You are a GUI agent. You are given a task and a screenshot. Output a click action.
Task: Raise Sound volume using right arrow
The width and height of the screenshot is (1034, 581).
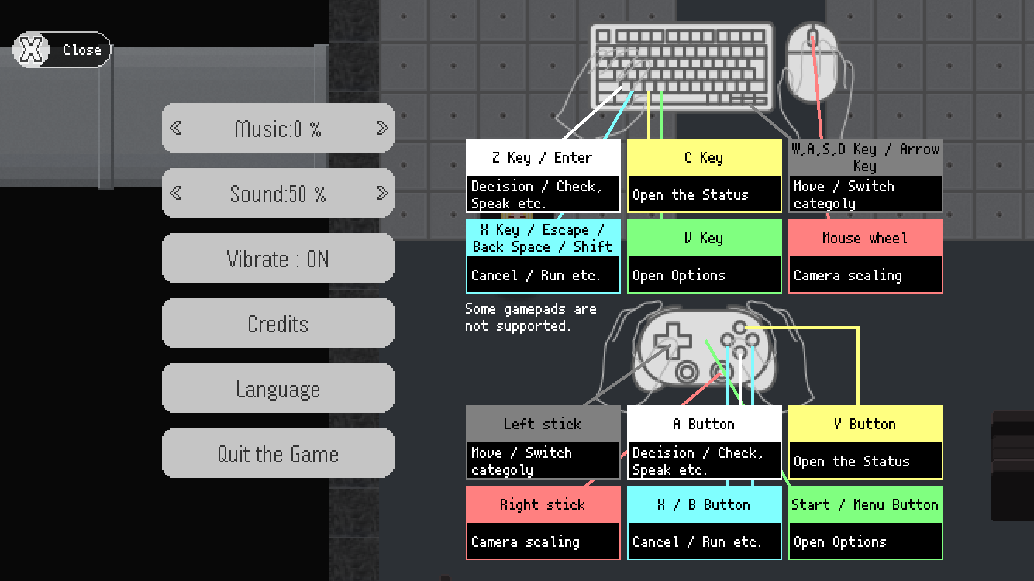[382, 193]
